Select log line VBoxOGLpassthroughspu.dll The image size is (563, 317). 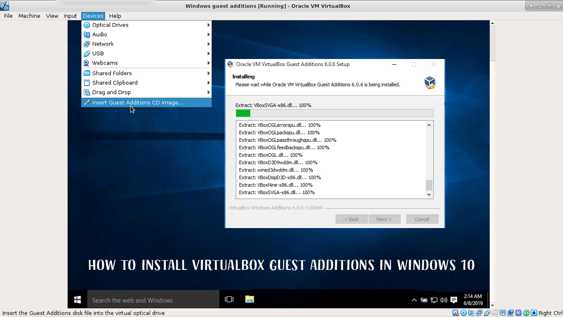(288, 140)
